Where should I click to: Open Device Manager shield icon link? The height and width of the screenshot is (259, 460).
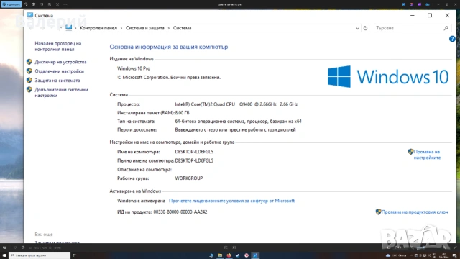pos(29,62)
